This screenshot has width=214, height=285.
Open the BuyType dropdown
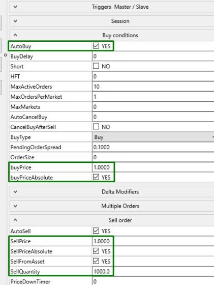pos(153,137)
